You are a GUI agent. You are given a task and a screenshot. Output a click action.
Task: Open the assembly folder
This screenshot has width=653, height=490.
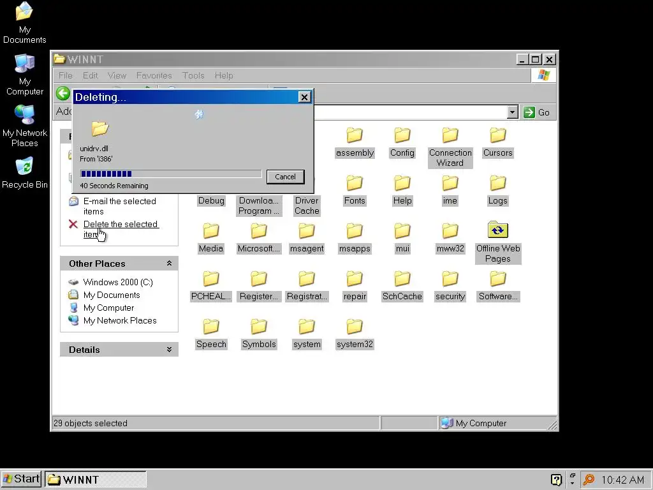(x=355, y=142)
